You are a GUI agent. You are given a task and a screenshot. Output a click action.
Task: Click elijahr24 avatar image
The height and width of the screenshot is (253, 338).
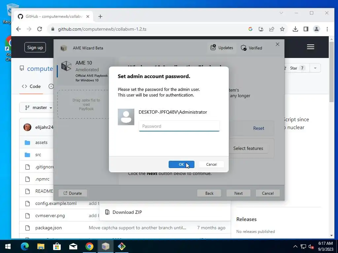[x=27, y=127]
